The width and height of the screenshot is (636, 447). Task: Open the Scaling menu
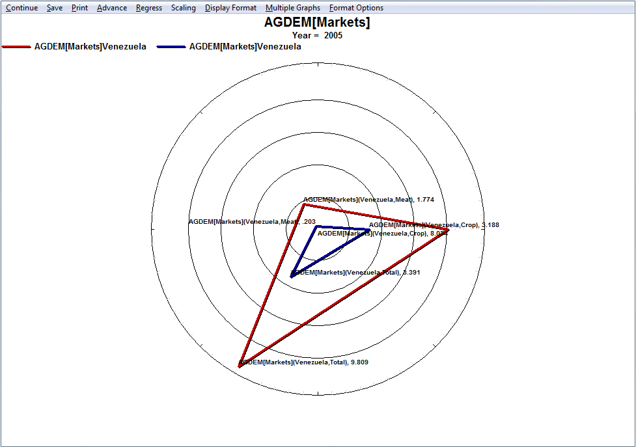tap(183, 8)
